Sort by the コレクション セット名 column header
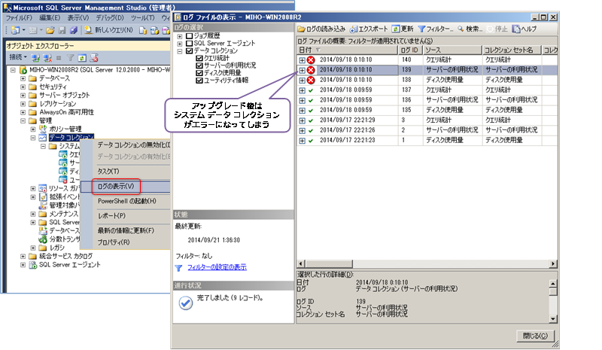Image resolution: width=602 pixels, height=350 pixels. (512, 50)
